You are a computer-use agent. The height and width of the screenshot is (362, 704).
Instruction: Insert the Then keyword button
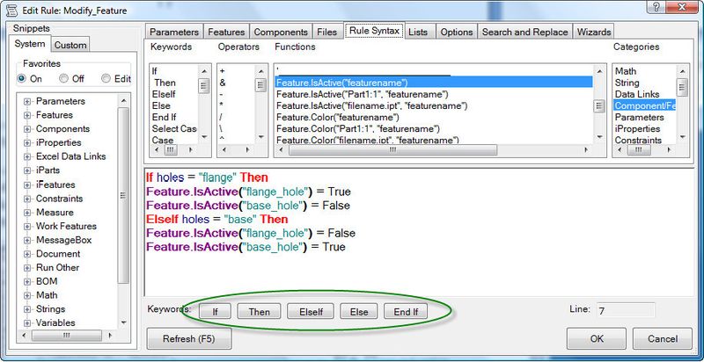click(259, 312)
